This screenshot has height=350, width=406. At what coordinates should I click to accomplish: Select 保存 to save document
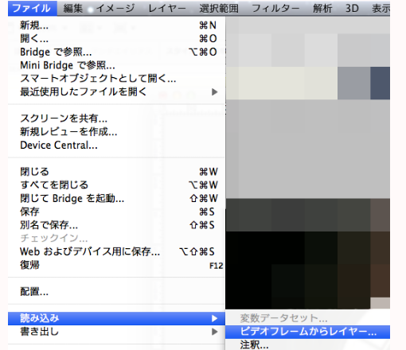pos(116,212)
